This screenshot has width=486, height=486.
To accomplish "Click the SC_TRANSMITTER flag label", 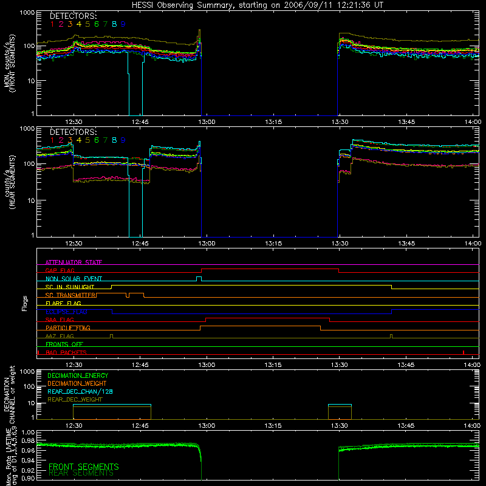I will click(70, 295).
